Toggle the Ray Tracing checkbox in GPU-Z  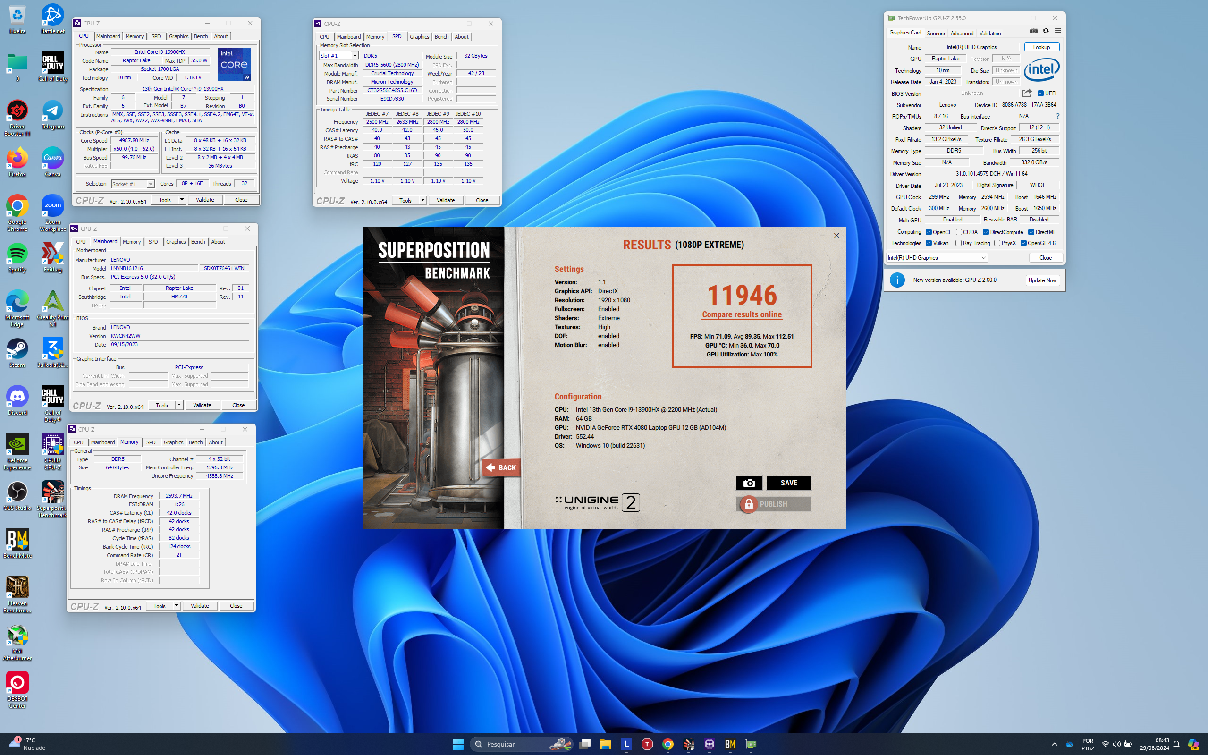tap(959, 243)
